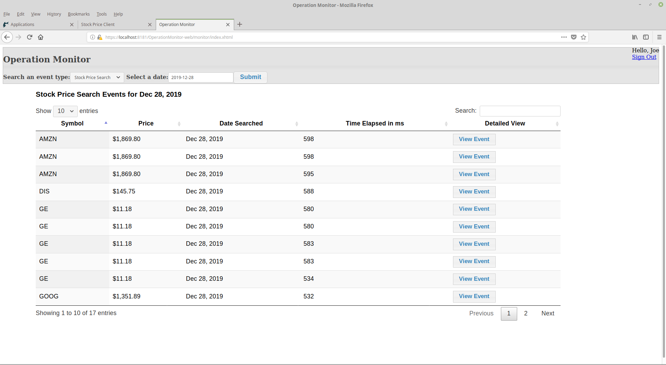Open a new tab with the plus icon
Viewport: 666px width, 365px height.
click(240, 24)
